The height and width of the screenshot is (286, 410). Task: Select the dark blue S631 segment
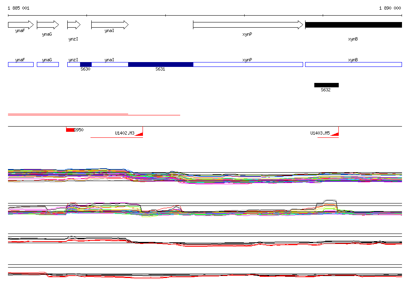[161, 64]
